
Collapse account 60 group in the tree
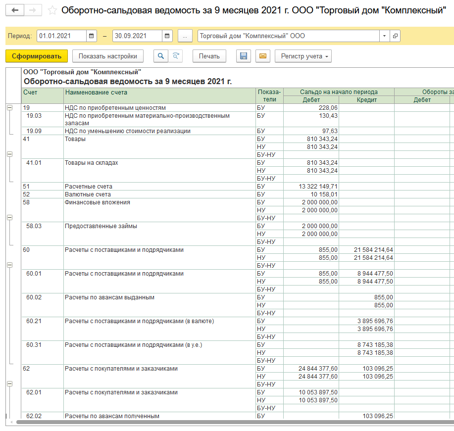point(9,265)
